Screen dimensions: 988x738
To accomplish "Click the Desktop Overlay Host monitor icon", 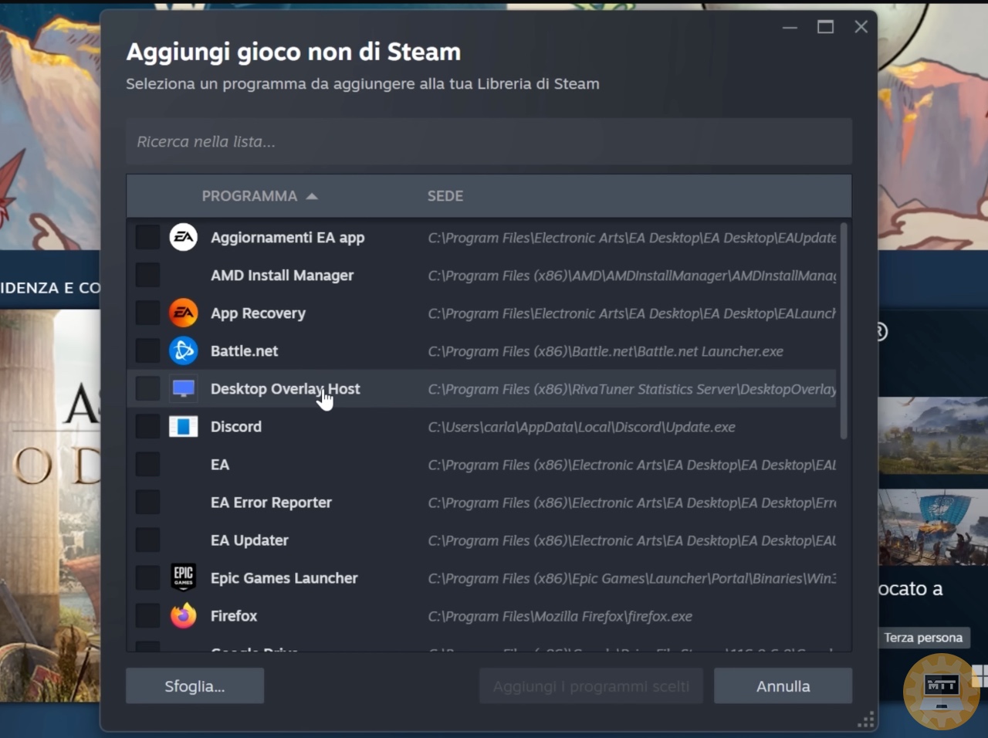I will [x=184, y=388].
